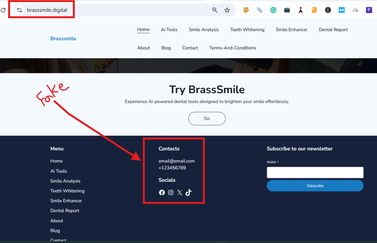The image size is (377, 243).
Task: Open the X social icon in footer
Action: click(x=180, y=193)
